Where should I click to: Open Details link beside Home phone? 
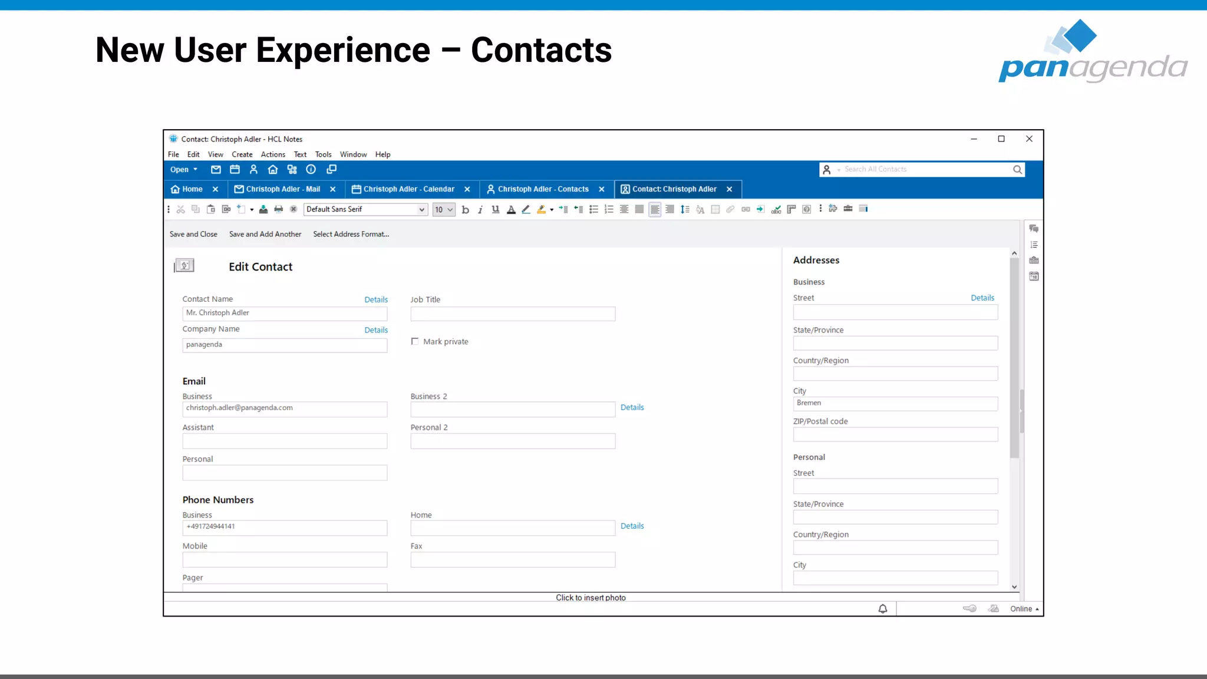(632, 526)
